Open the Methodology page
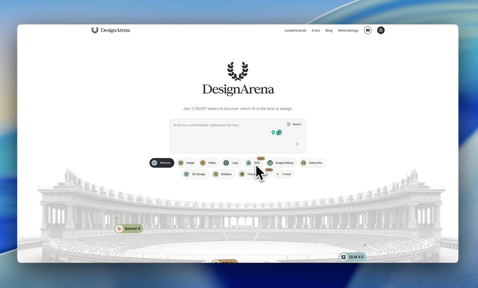The height and width of the screenshot is (288, 478). (348, 31)
